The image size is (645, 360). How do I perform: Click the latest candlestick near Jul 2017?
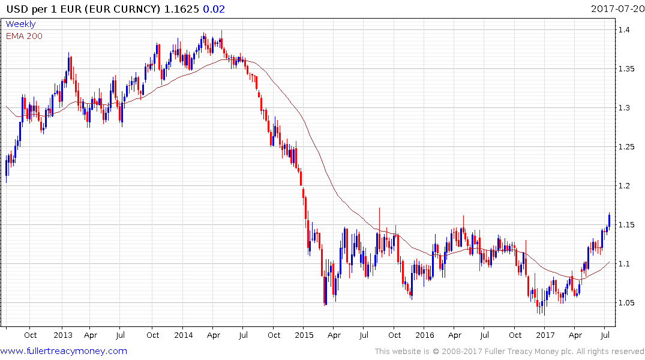[609, 221]
